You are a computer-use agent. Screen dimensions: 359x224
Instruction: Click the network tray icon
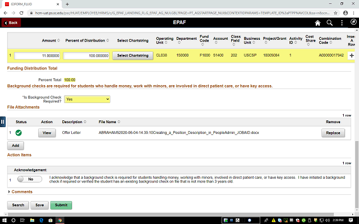pos(321,220)
